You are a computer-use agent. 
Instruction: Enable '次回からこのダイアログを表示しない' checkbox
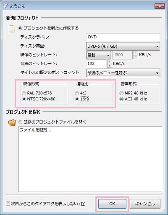click(x=8, y=204)
